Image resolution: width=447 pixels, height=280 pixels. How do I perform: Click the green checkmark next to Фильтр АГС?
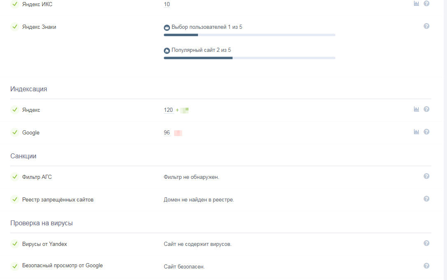15,177
